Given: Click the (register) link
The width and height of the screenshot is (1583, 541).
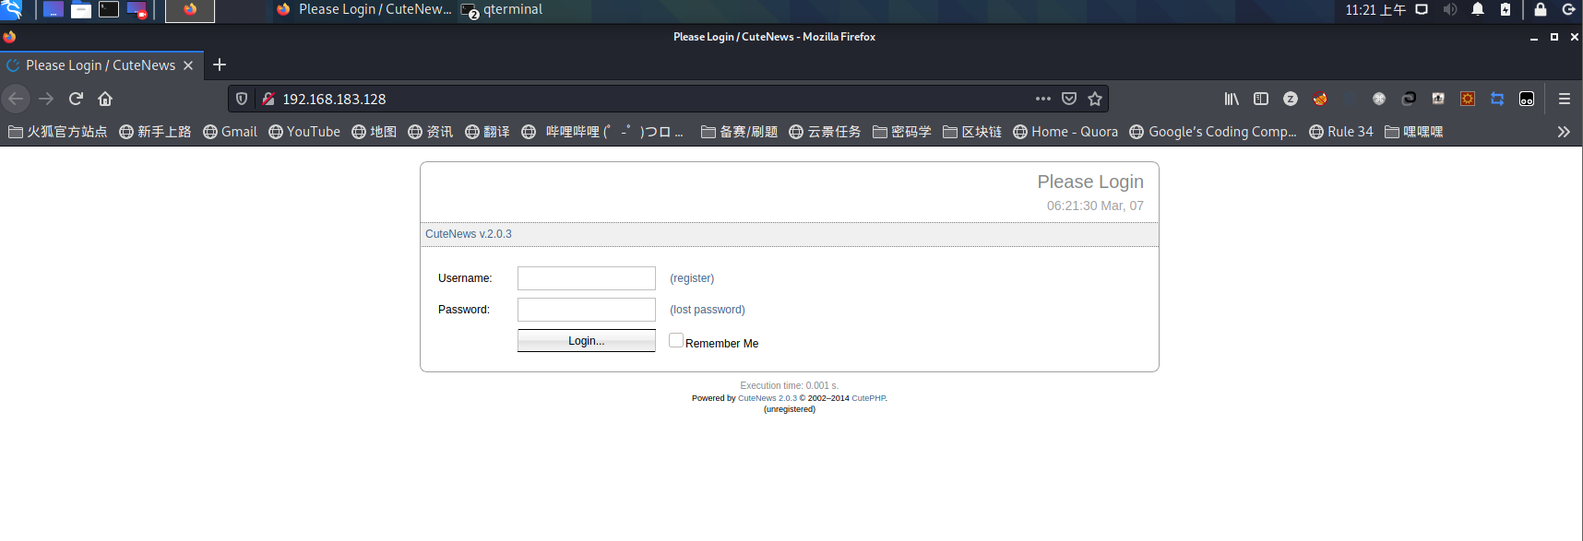Looking at the screenshot, I should 692,278.
